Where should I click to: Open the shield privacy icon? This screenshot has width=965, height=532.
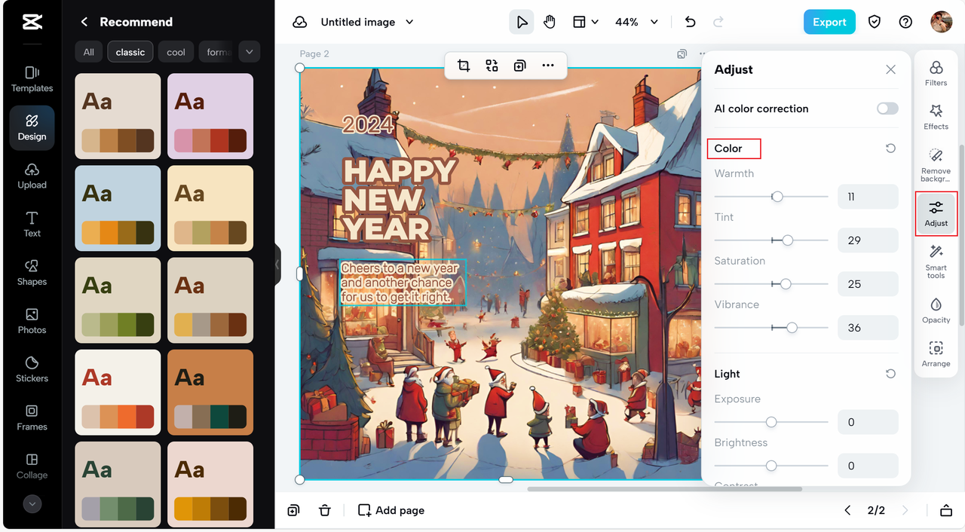[x=875, y=22]
